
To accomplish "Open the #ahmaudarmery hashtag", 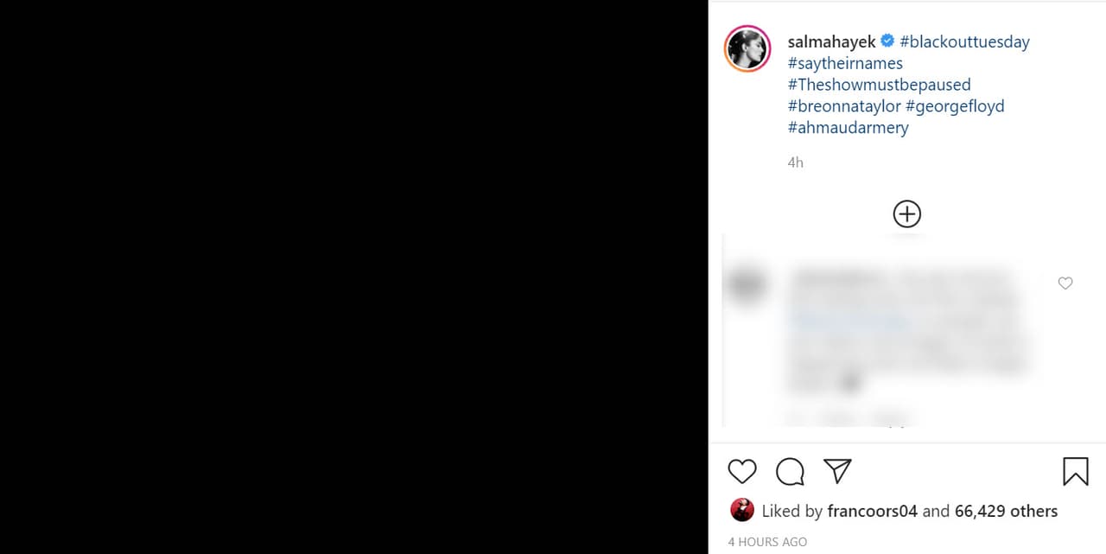I will click(848, 127).
